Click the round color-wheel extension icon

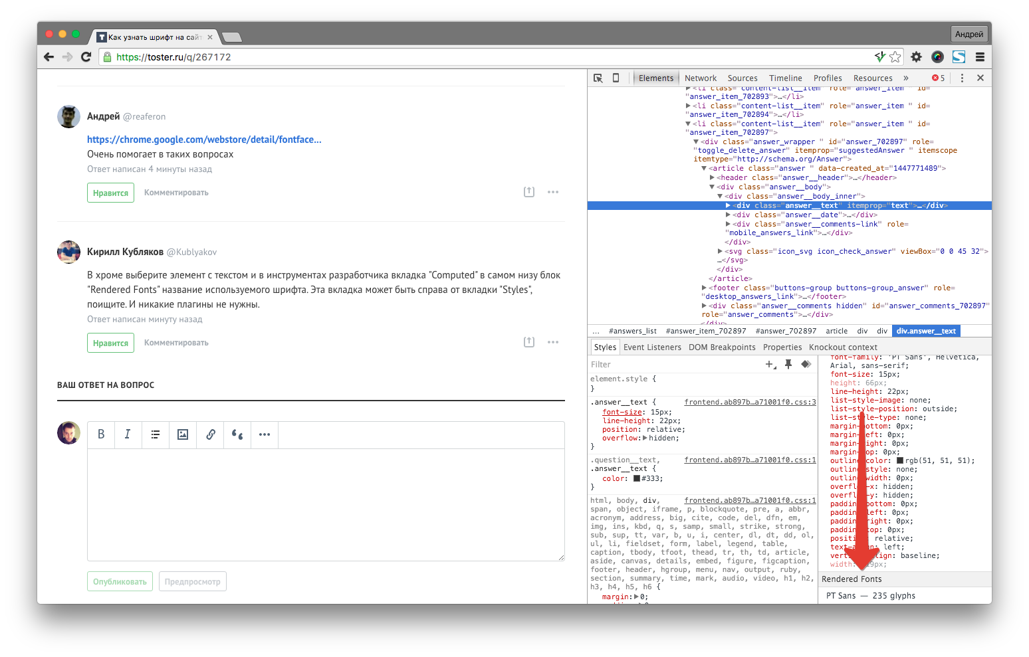pyautogui.click(x=937, y=57)
